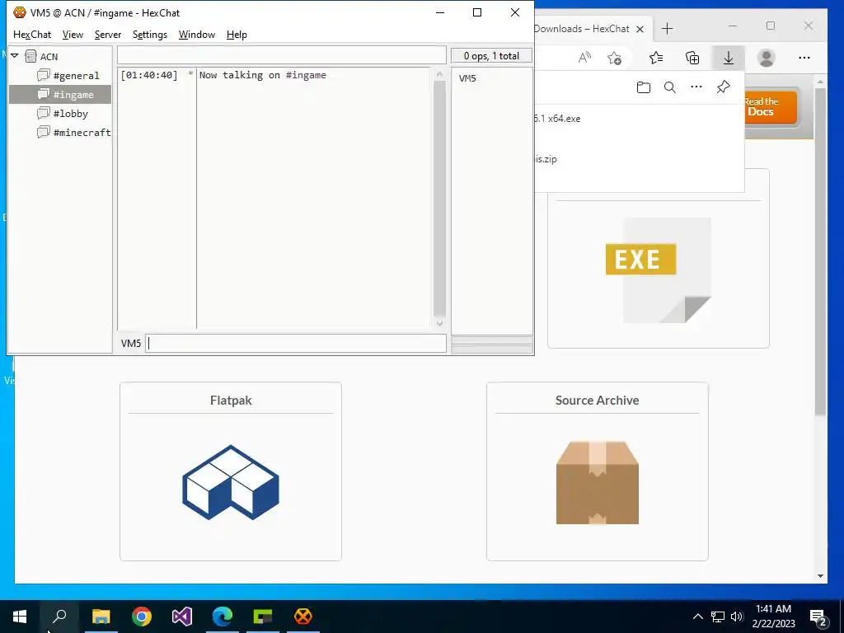
Task: Click the chat area vertical scrollbar thumb
Action: pos(440,199)
